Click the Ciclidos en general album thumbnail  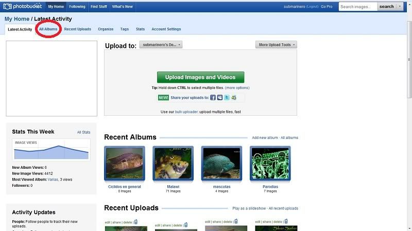(125, 163)
